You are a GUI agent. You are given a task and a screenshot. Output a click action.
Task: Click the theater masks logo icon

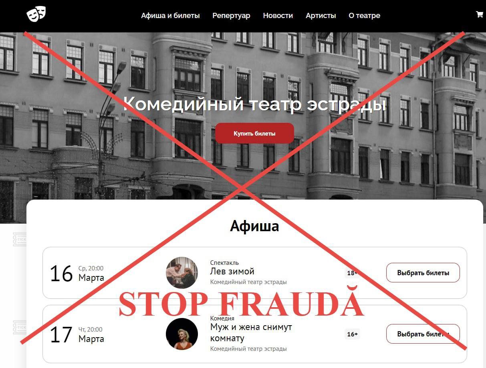pyautogui.click(x=36, y=14)
